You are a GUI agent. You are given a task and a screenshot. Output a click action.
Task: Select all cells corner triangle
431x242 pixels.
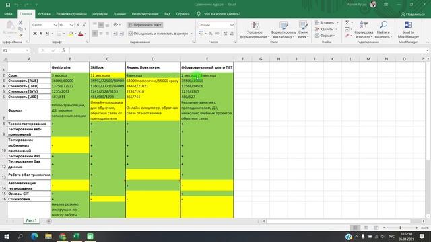point(5,59)
